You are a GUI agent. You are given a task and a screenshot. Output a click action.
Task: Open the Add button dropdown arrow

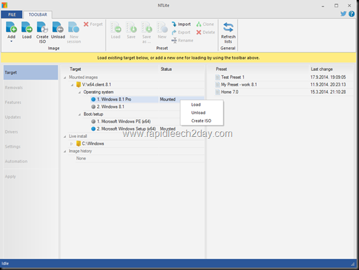[x=11, y=42]
